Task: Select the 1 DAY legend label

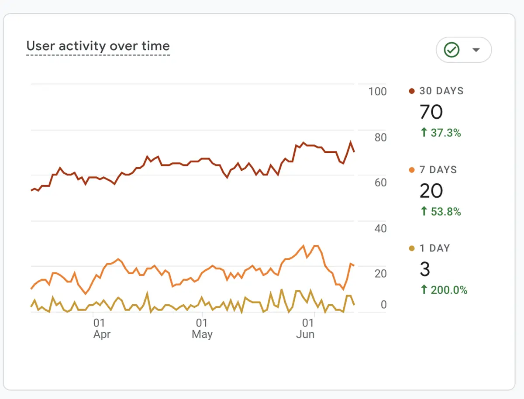Action: 434,248
